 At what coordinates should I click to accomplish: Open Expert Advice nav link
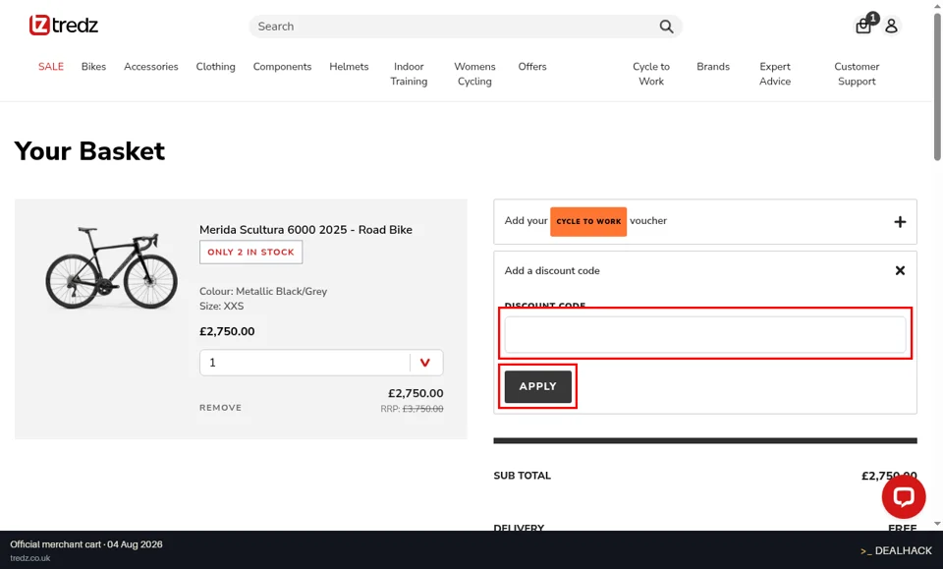775,74
